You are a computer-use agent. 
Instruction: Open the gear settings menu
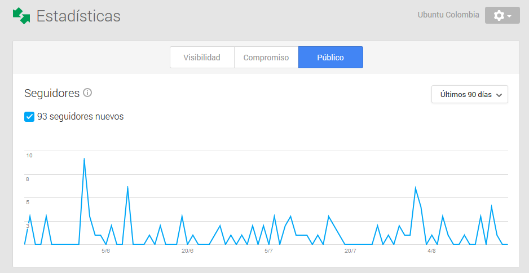[502, 15]
